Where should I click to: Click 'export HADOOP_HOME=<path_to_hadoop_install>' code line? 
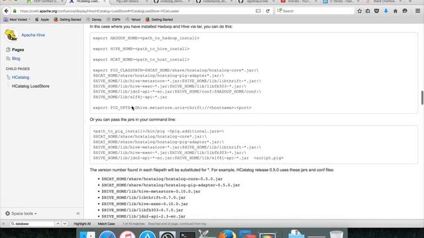tap(146, 38)
